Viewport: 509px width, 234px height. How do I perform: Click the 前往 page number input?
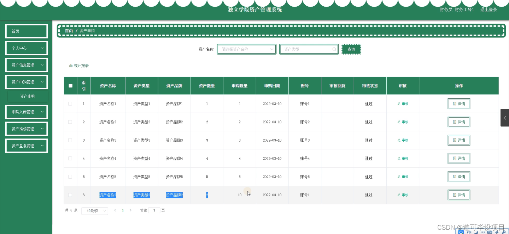click(x=154, y=210)
